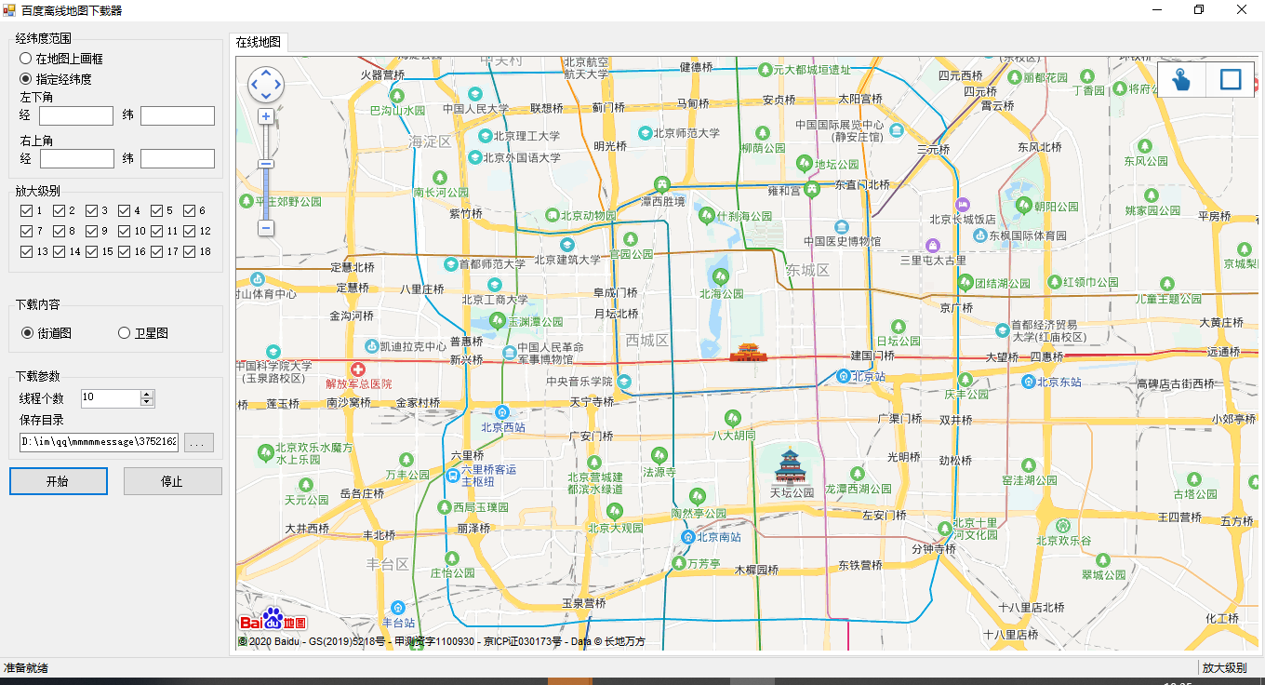Toggle zoom level 6 checkbox
Image resolution: width=1265 pixels, height=685 pixels.
(190, 210)
